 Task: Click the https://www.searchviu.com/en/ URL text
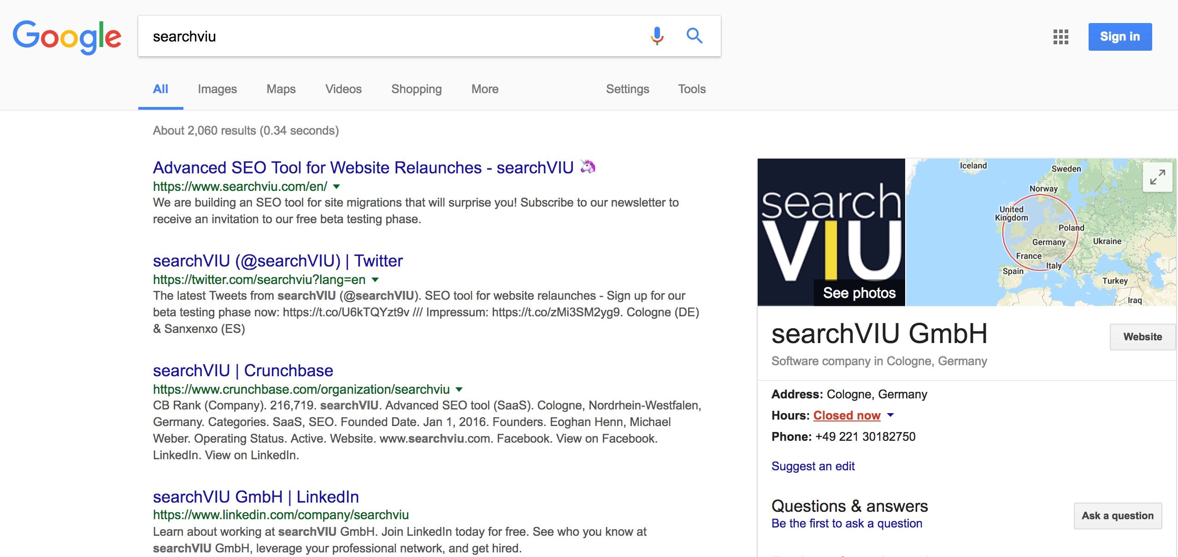(240, 187)
